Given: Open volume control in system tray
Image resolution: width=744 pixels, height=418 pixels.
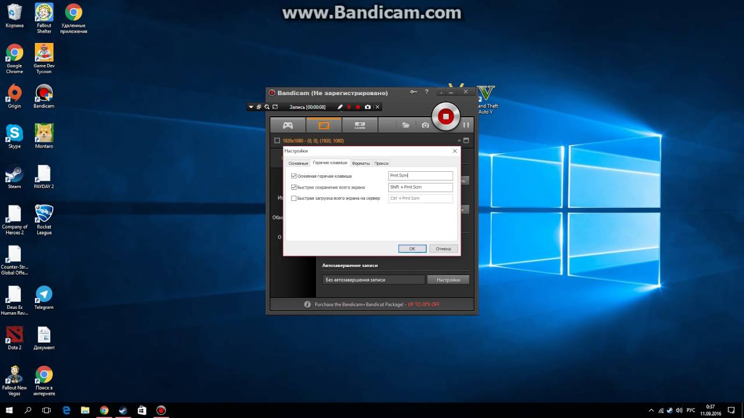Looking at the screenshot, I should (x=680, y=410).
